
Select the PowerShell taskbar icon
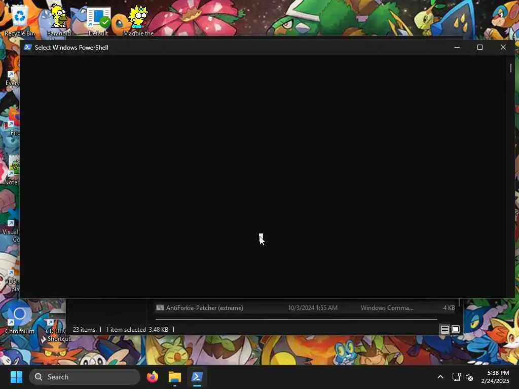point(197,377)
